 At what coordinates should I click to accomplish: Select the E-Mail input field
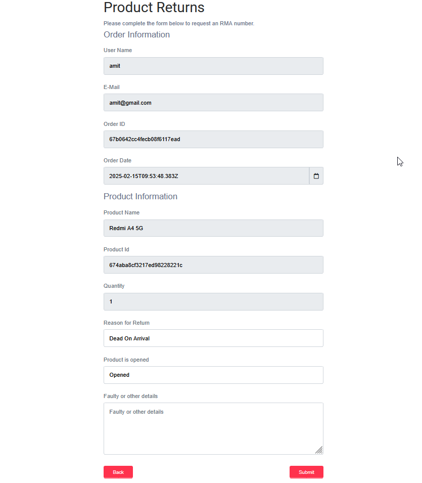tap(213, 103)
